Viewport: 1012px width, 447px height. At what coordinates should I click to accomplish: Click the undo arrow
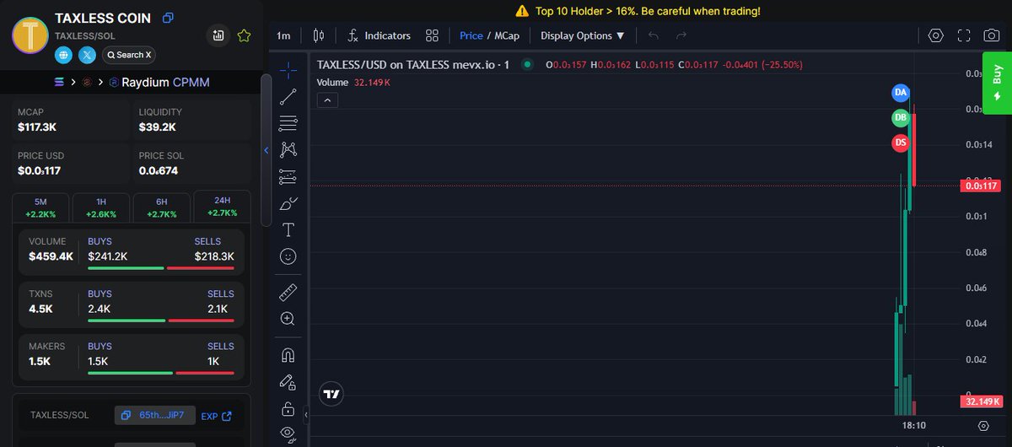tap(654, 35)
